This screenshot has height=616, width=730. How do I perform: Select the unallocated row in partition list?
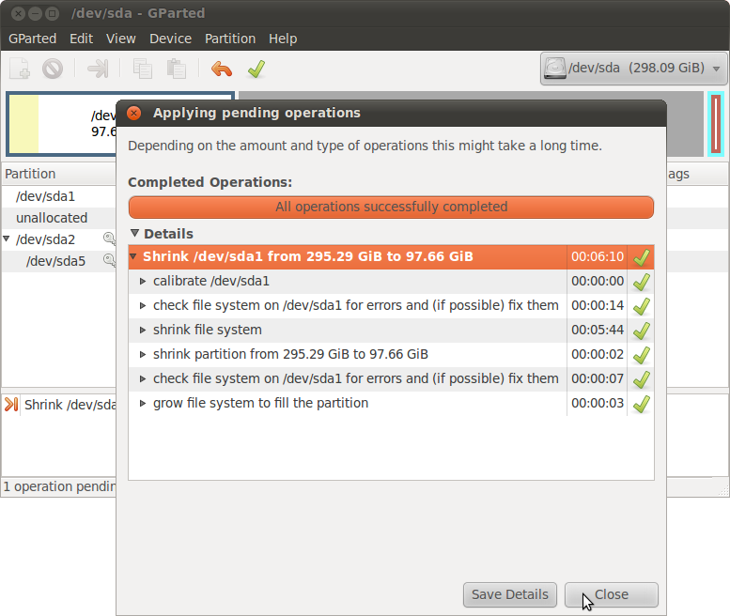tap(52, 218)
